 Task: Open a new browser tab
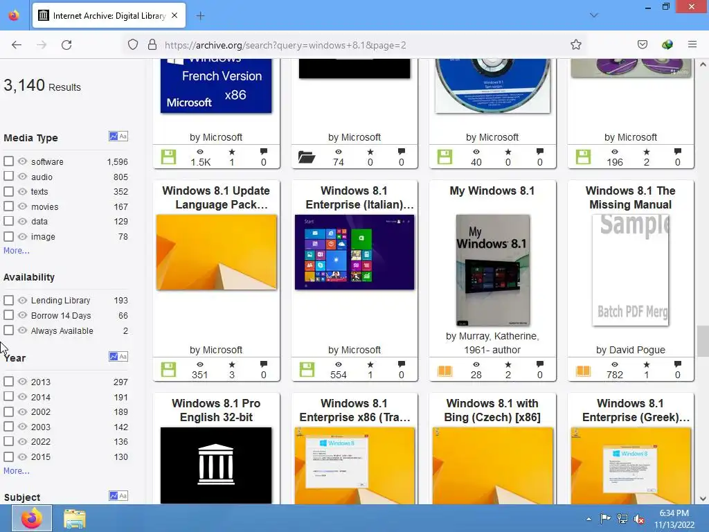[200, 16]
